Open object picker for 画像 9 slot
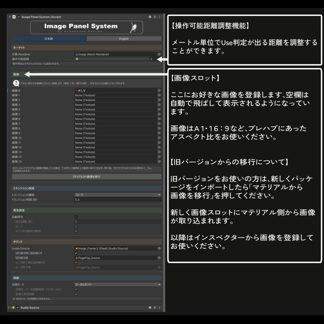 pos(159,133)
